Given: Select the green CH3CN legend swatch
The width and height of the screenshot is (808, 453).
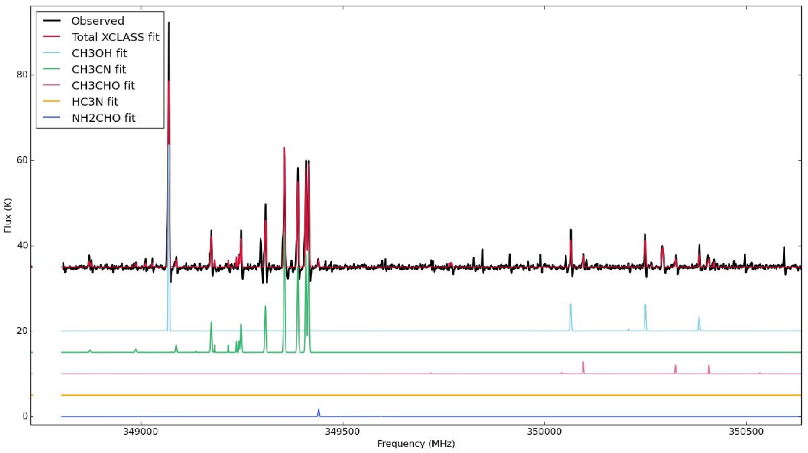Looking at the screenshot, I should point(53,69).
